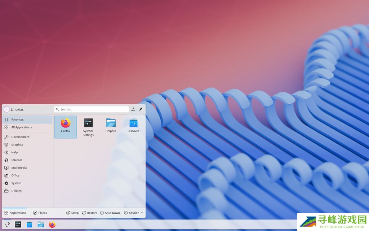Put the computer to Sleep
The width and height of the screenshot is (369, 231).
point(72,213)
